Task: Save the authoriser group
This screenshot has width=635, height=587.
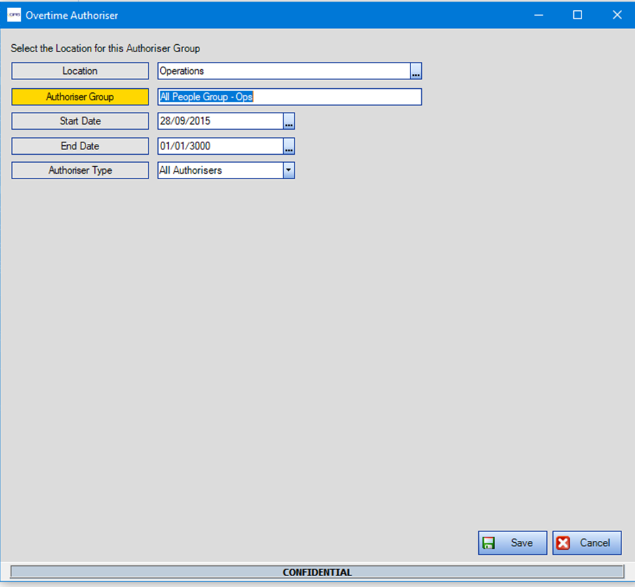Action: [x=512, y=543]
